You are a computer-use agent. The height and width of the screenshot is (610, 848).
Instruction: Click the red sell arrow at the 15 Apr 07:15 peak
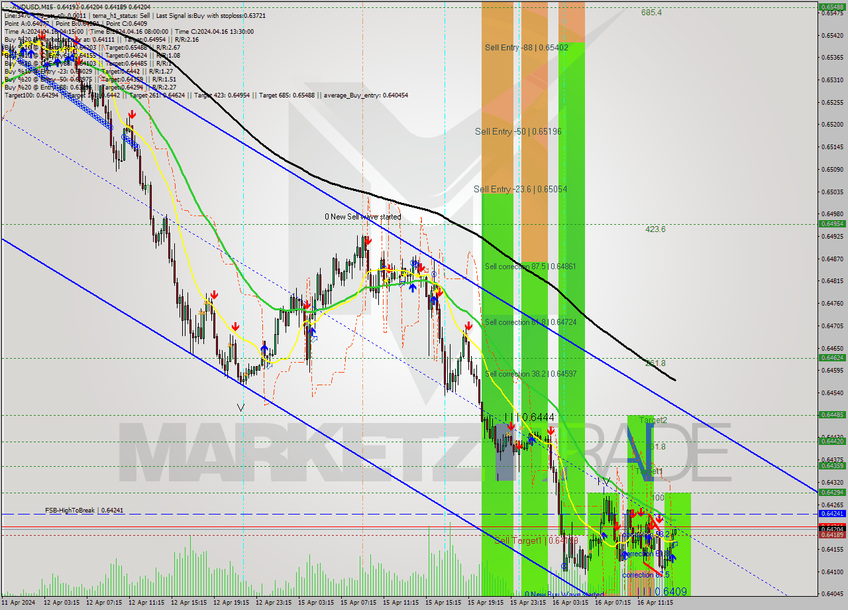368,241
